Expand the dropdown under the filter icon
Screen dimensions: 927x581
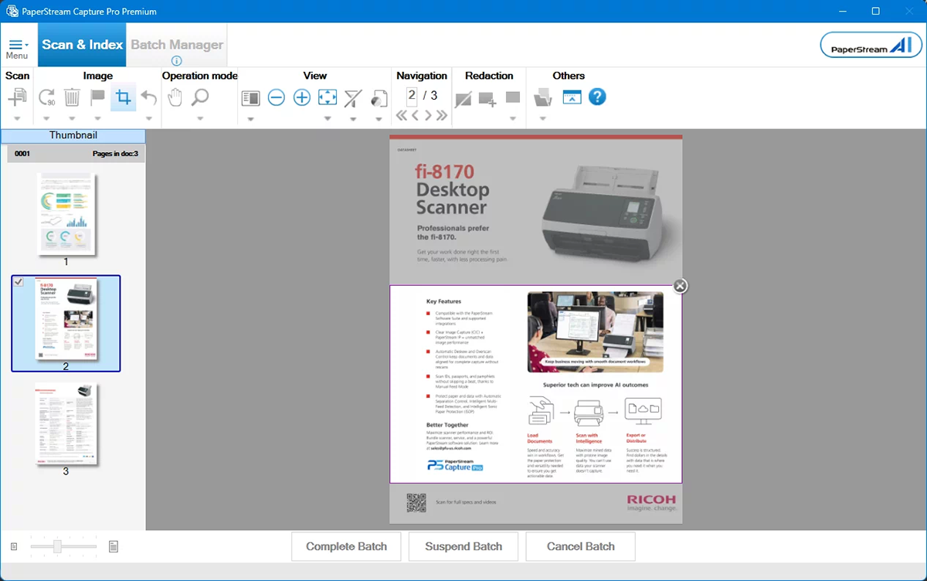[353, 119]
